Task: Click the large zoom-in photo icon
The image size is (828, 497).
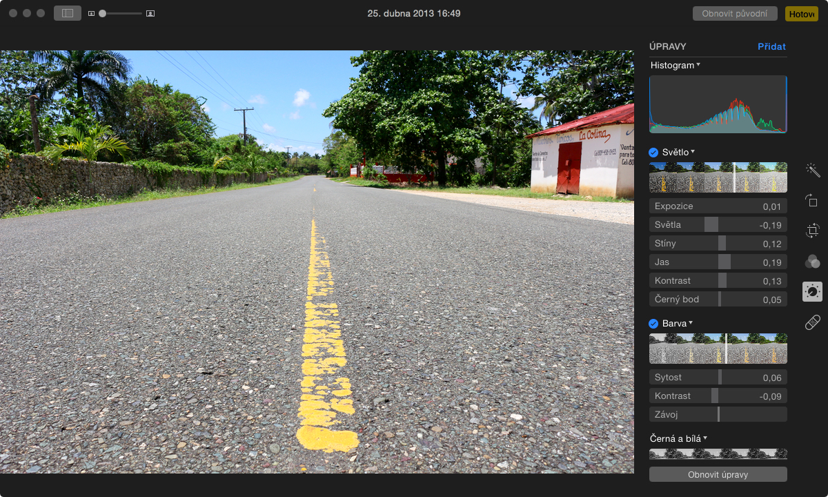Action: [150, 14]
